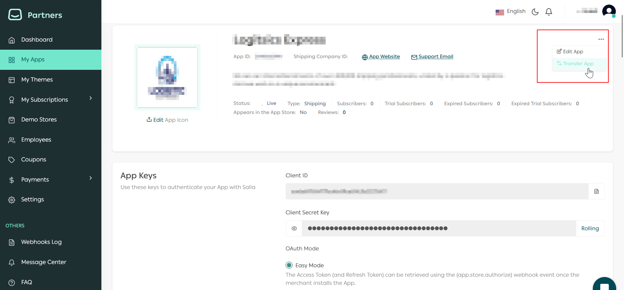Screen dimensions: 624x290
Task: Toggle dark mode moon icon
Action: pyautogui.click(x=535, y=12)
